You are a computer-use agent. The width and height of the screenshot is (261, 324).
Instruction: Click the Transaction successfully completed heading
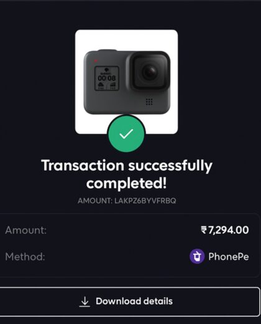pyautogui.click(x=127, y=174)
